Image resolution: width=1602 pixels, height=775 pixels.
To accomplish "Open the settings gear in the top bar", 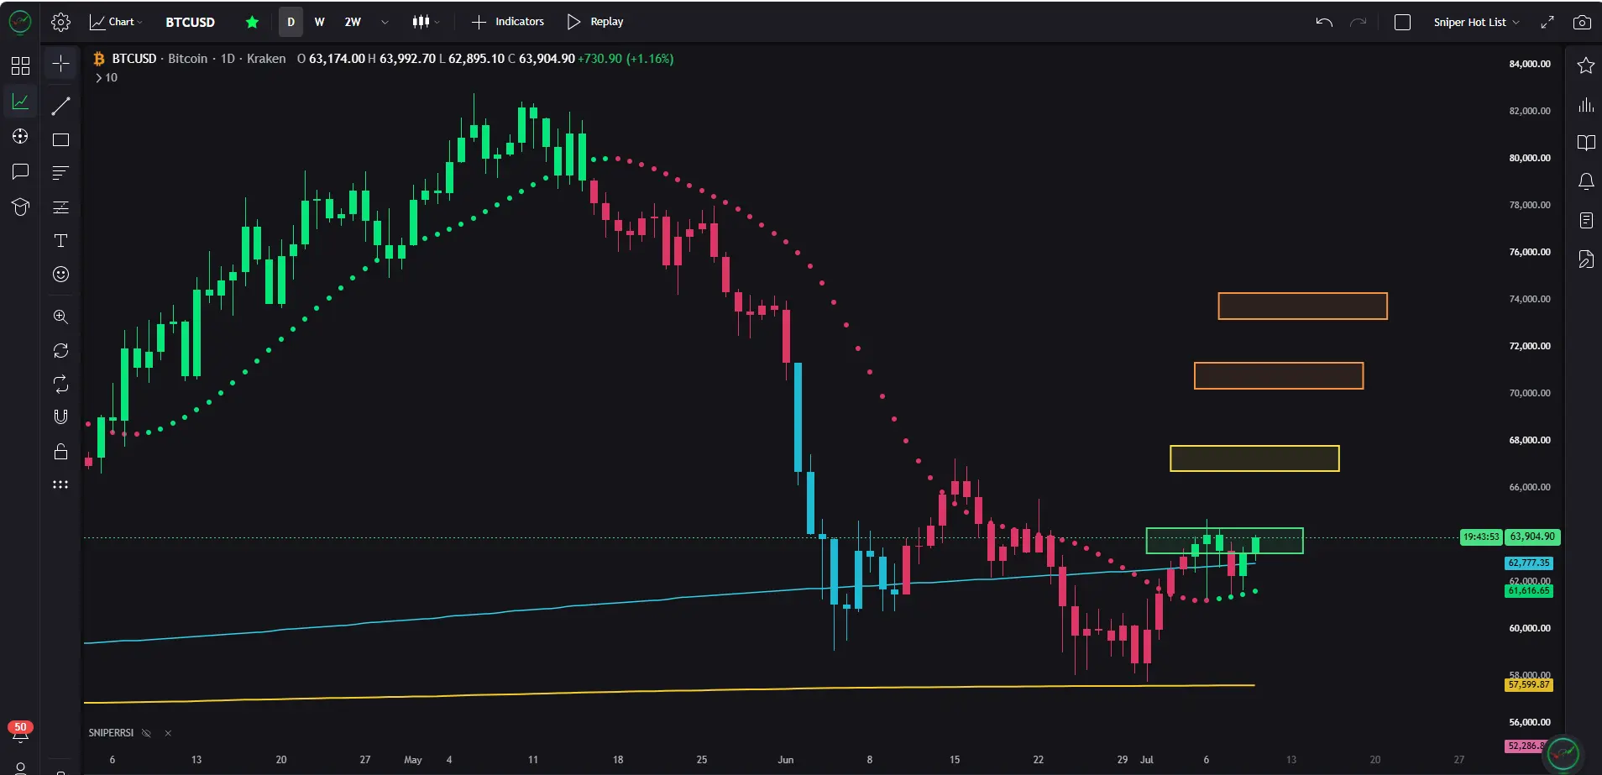I will pos(60,22).
